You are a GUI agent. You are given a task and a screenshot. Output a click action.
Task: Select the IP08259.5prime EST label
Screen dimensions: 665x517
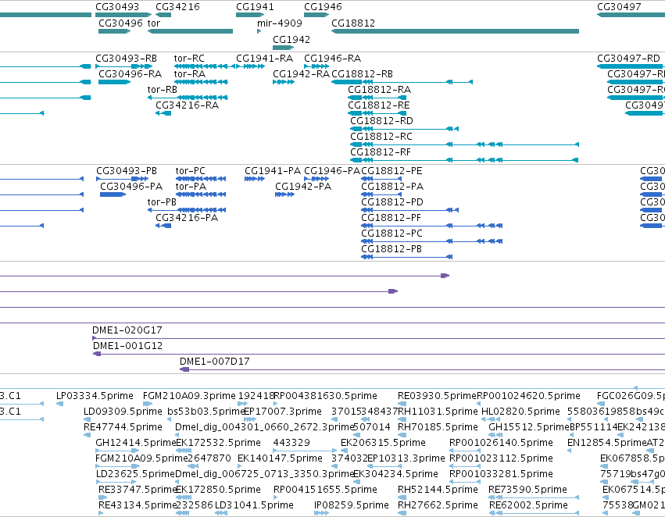coord(351,505)
